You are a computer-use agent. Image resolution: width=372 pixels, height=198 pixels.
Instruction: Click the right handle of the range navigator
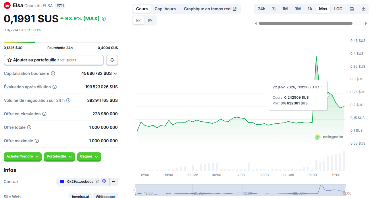(x=346, y=190)
